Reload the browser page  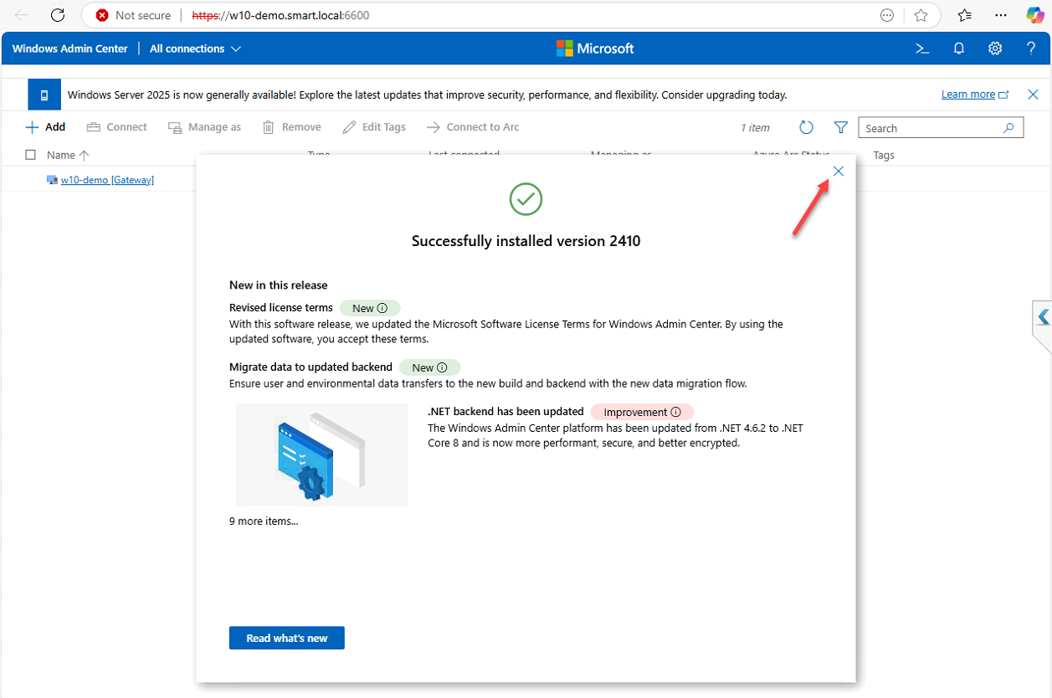tap(58, 15)
